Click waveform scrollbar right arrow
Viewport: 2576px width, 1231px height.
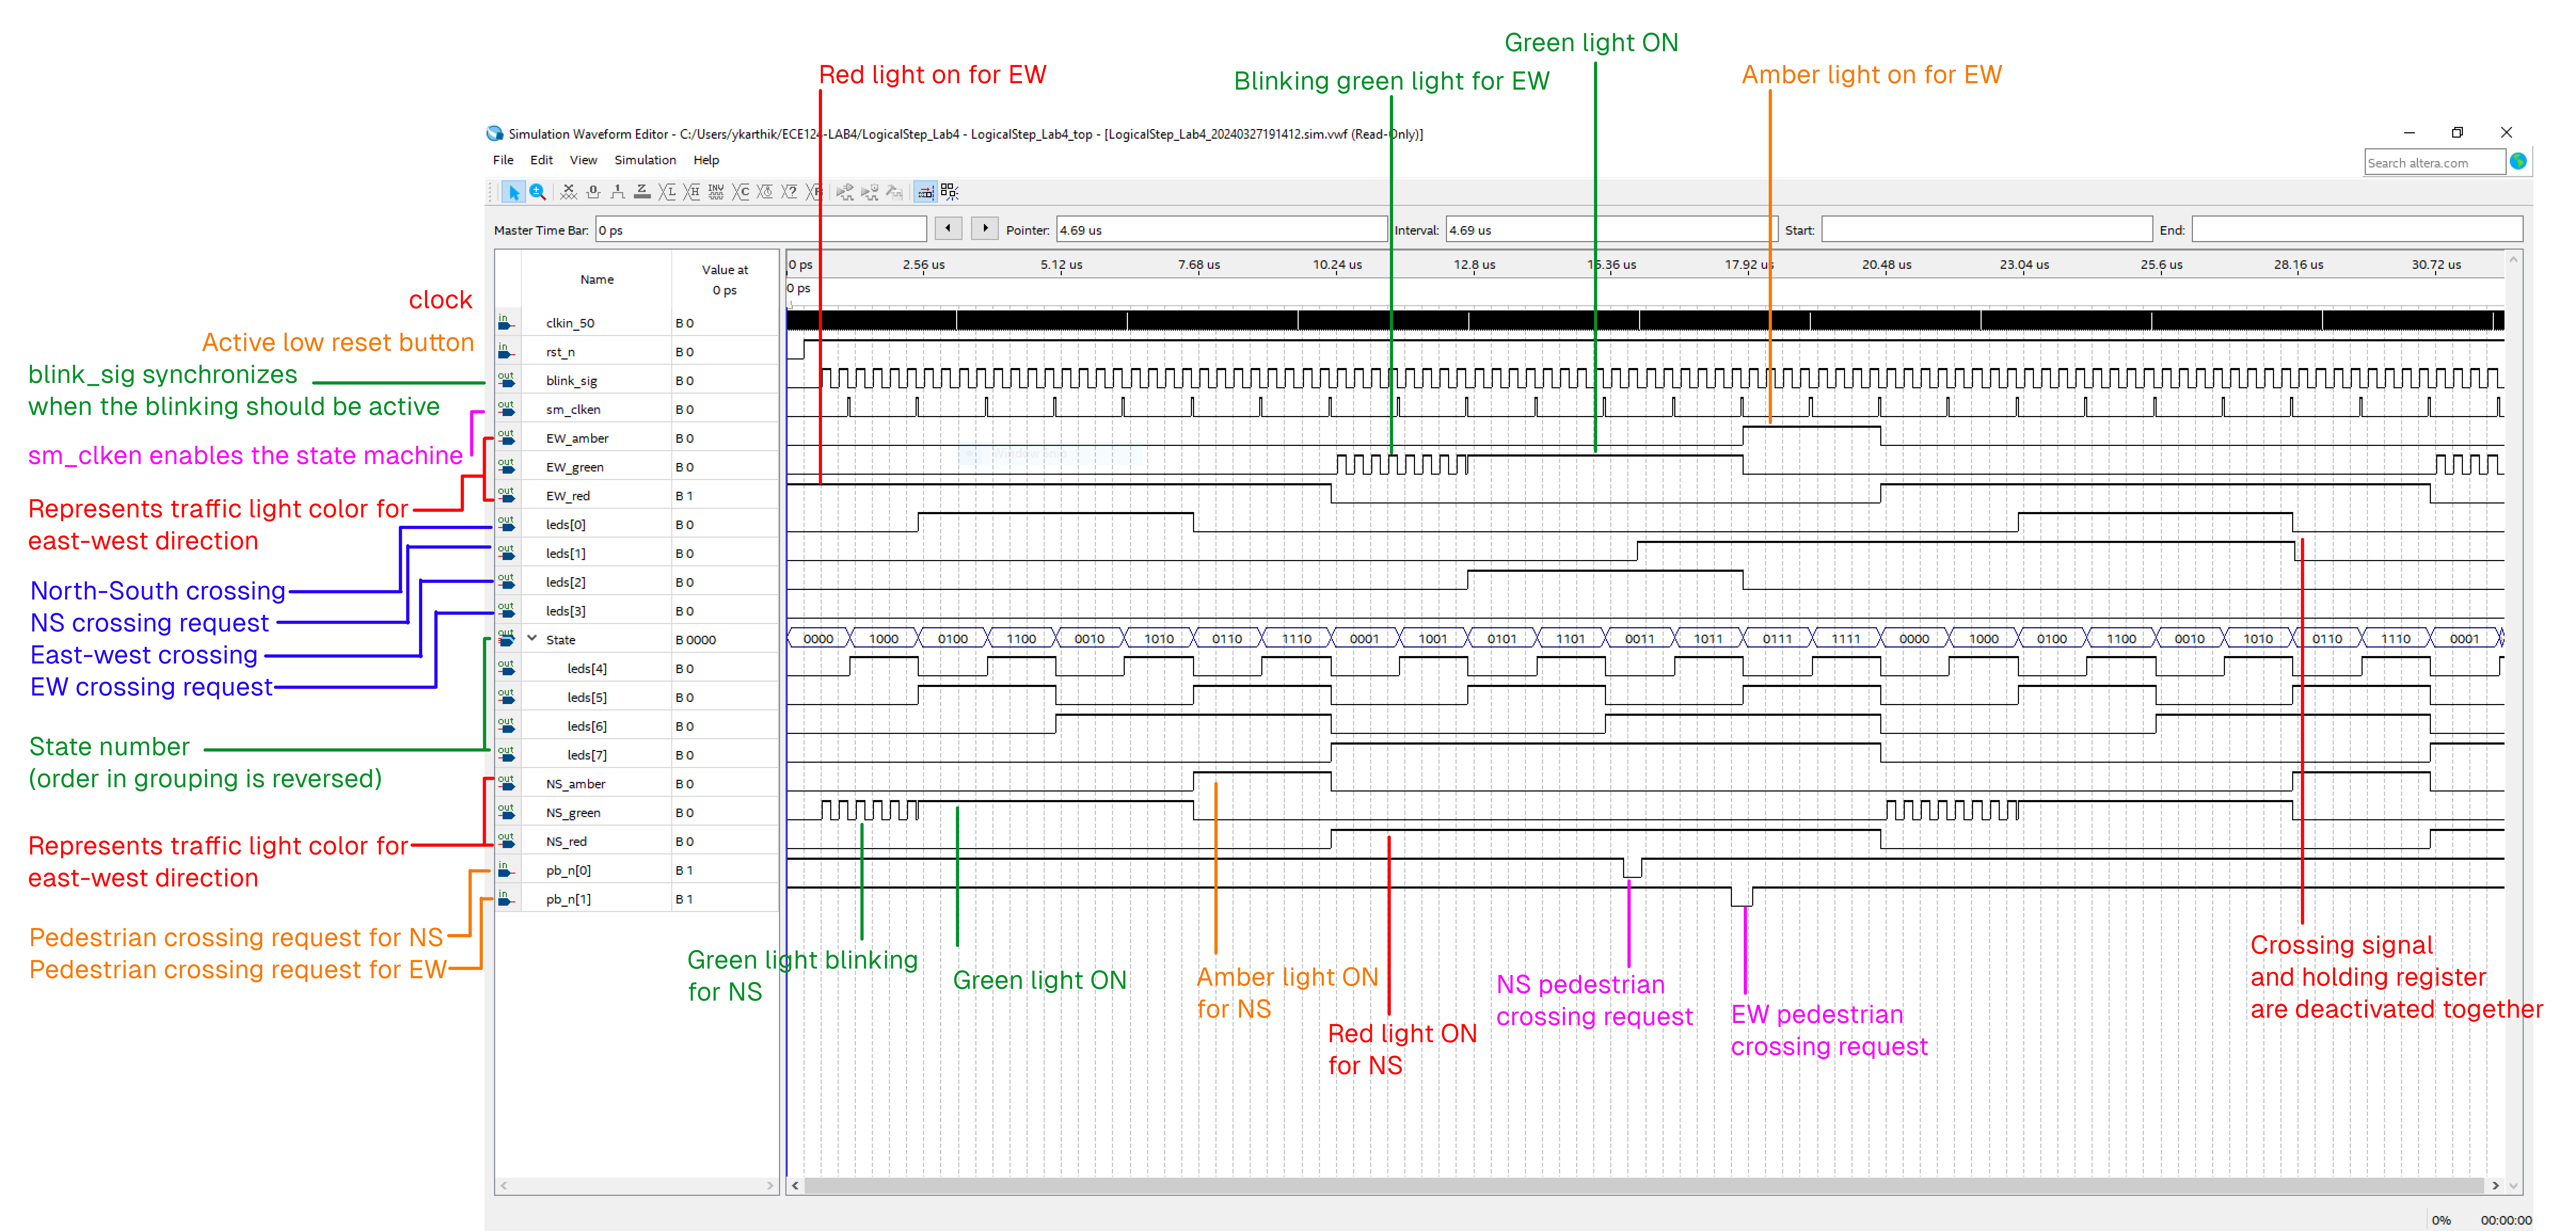tap(2496, 1185)
